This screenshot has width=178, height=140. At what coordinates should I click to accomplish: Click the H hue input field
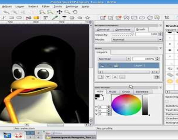coord(103,107)
